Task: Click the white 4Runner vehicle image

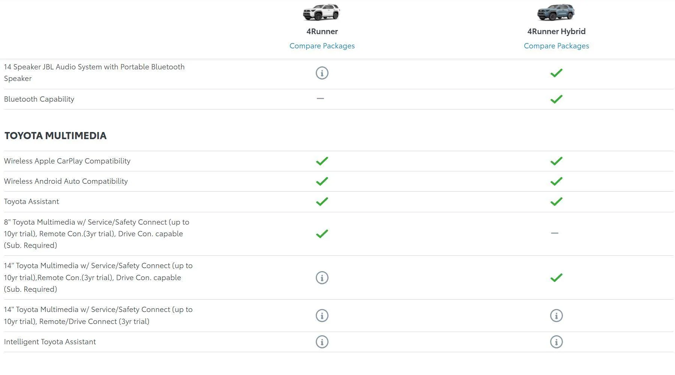Action: [321, 12]
